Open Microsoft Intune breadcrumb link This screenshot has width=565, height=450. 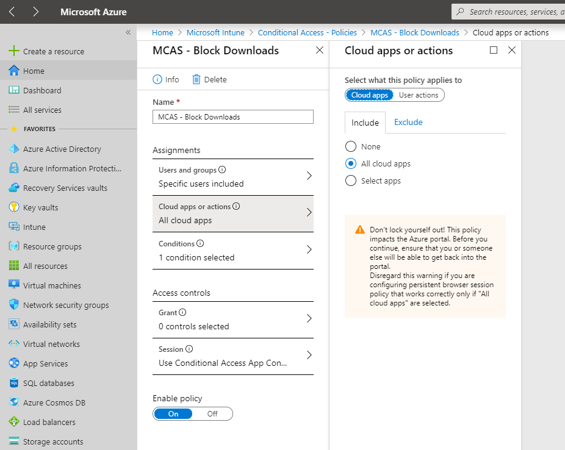tap(215, 32)
